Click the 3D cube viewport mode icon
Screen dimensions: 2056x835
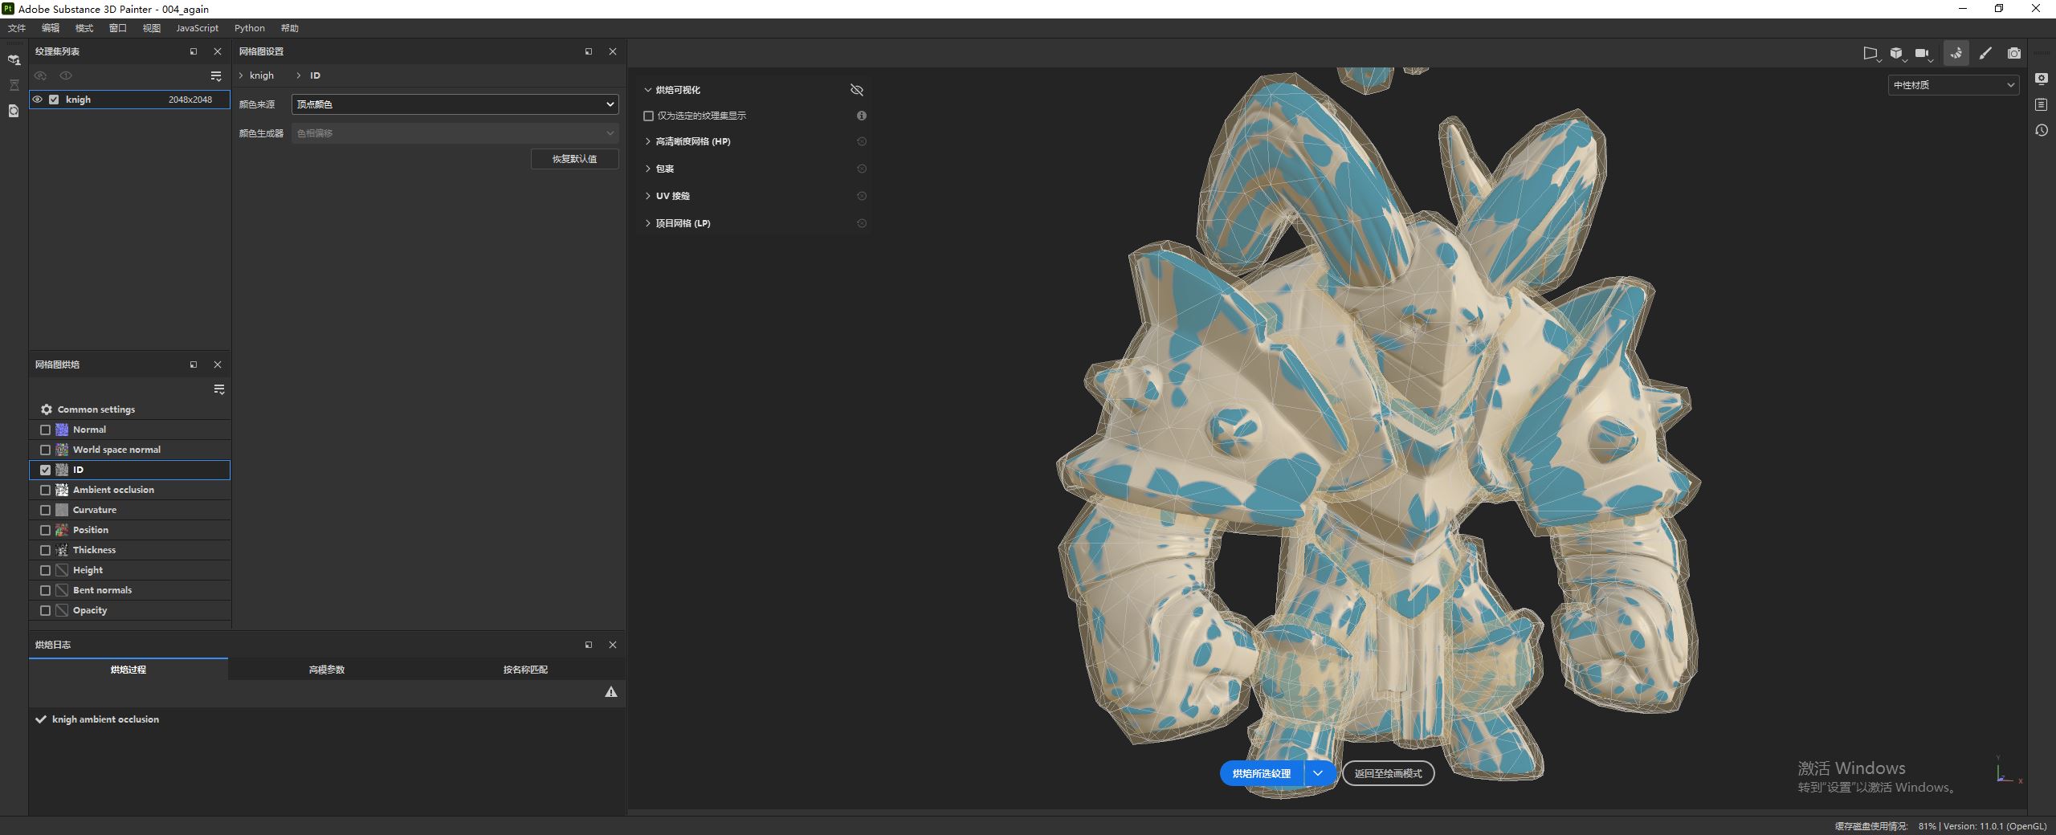click(x=1896, y=53)
